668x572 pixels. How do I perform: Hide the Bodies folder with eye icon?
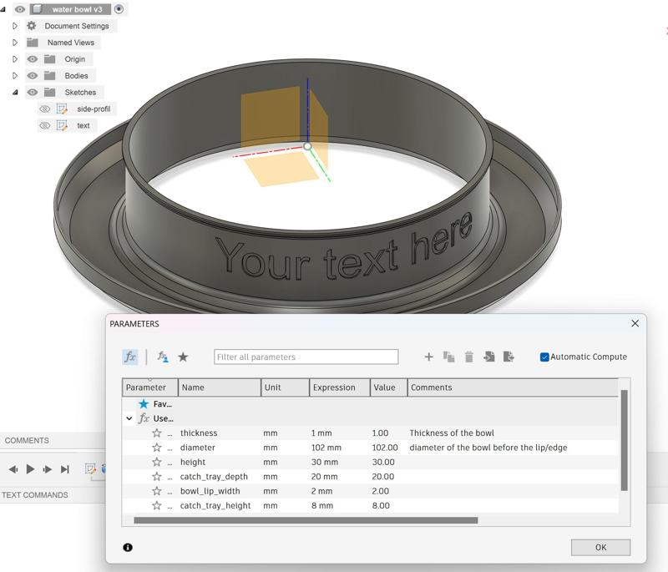pyautogui.click(x=33, y=76)
